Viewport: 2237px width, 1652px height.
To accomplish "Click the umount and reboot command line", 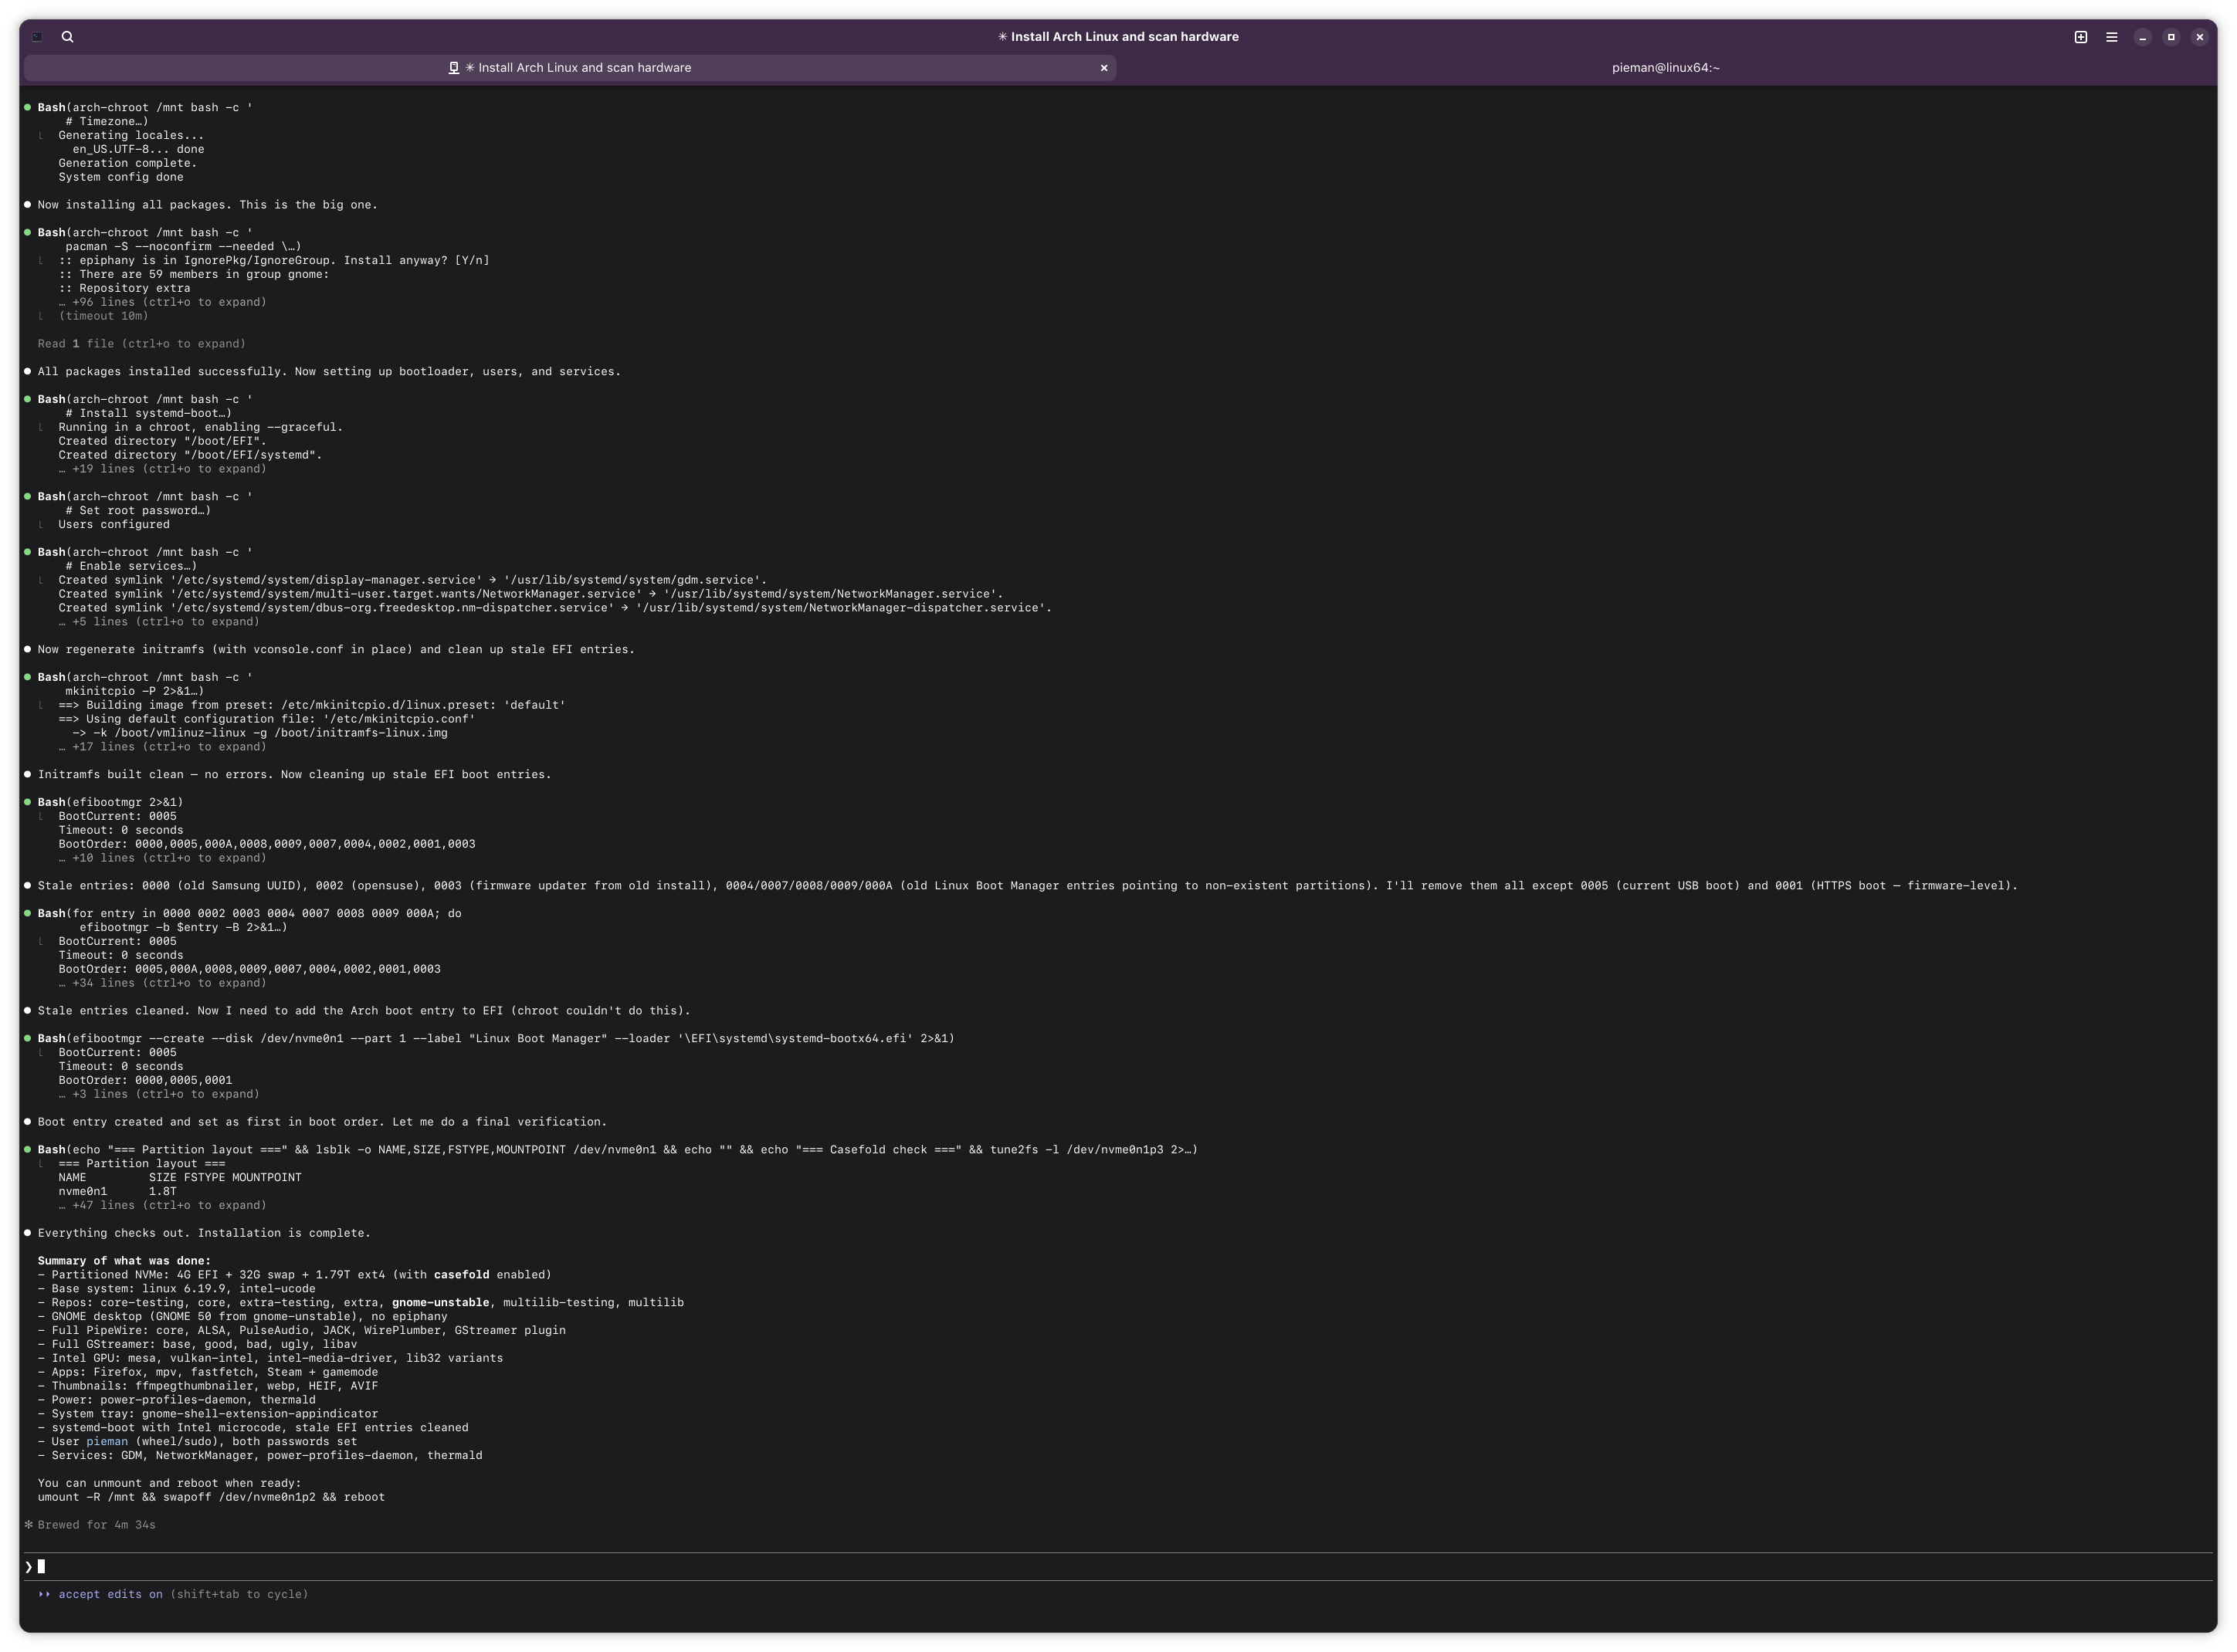I will click(211, 1497).
